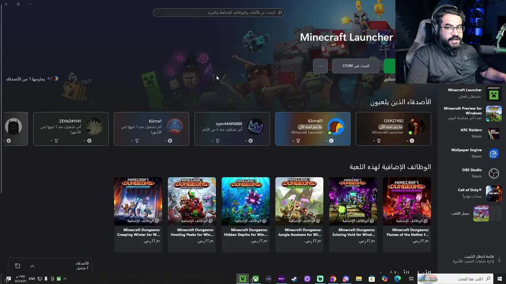506x284 pixels.
Task: Click the friends-who-play section heading
Action: (400, 102)
